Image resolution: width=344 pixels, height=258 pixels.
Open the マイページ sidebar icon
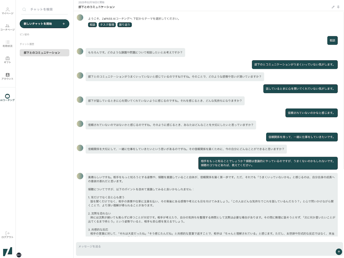(7, 9)
